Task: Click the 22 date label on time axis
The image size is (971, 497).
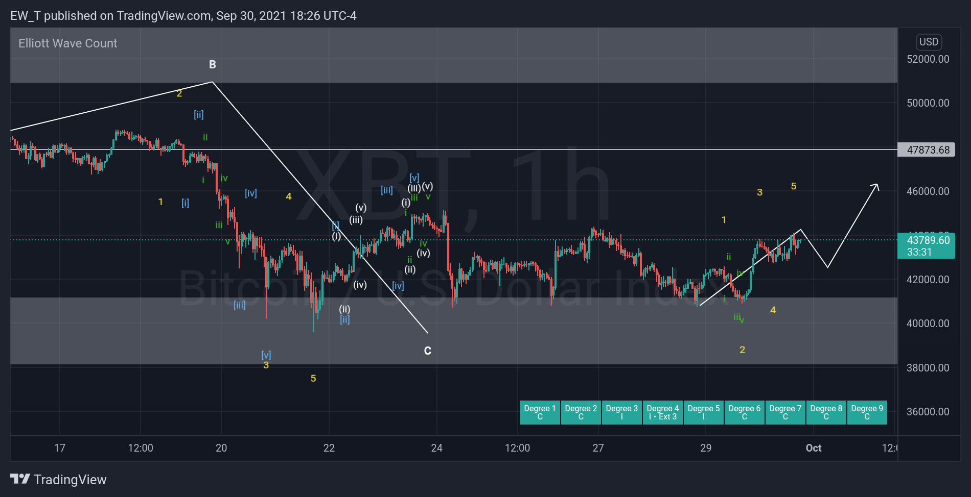Action: (x=329, y=448)
